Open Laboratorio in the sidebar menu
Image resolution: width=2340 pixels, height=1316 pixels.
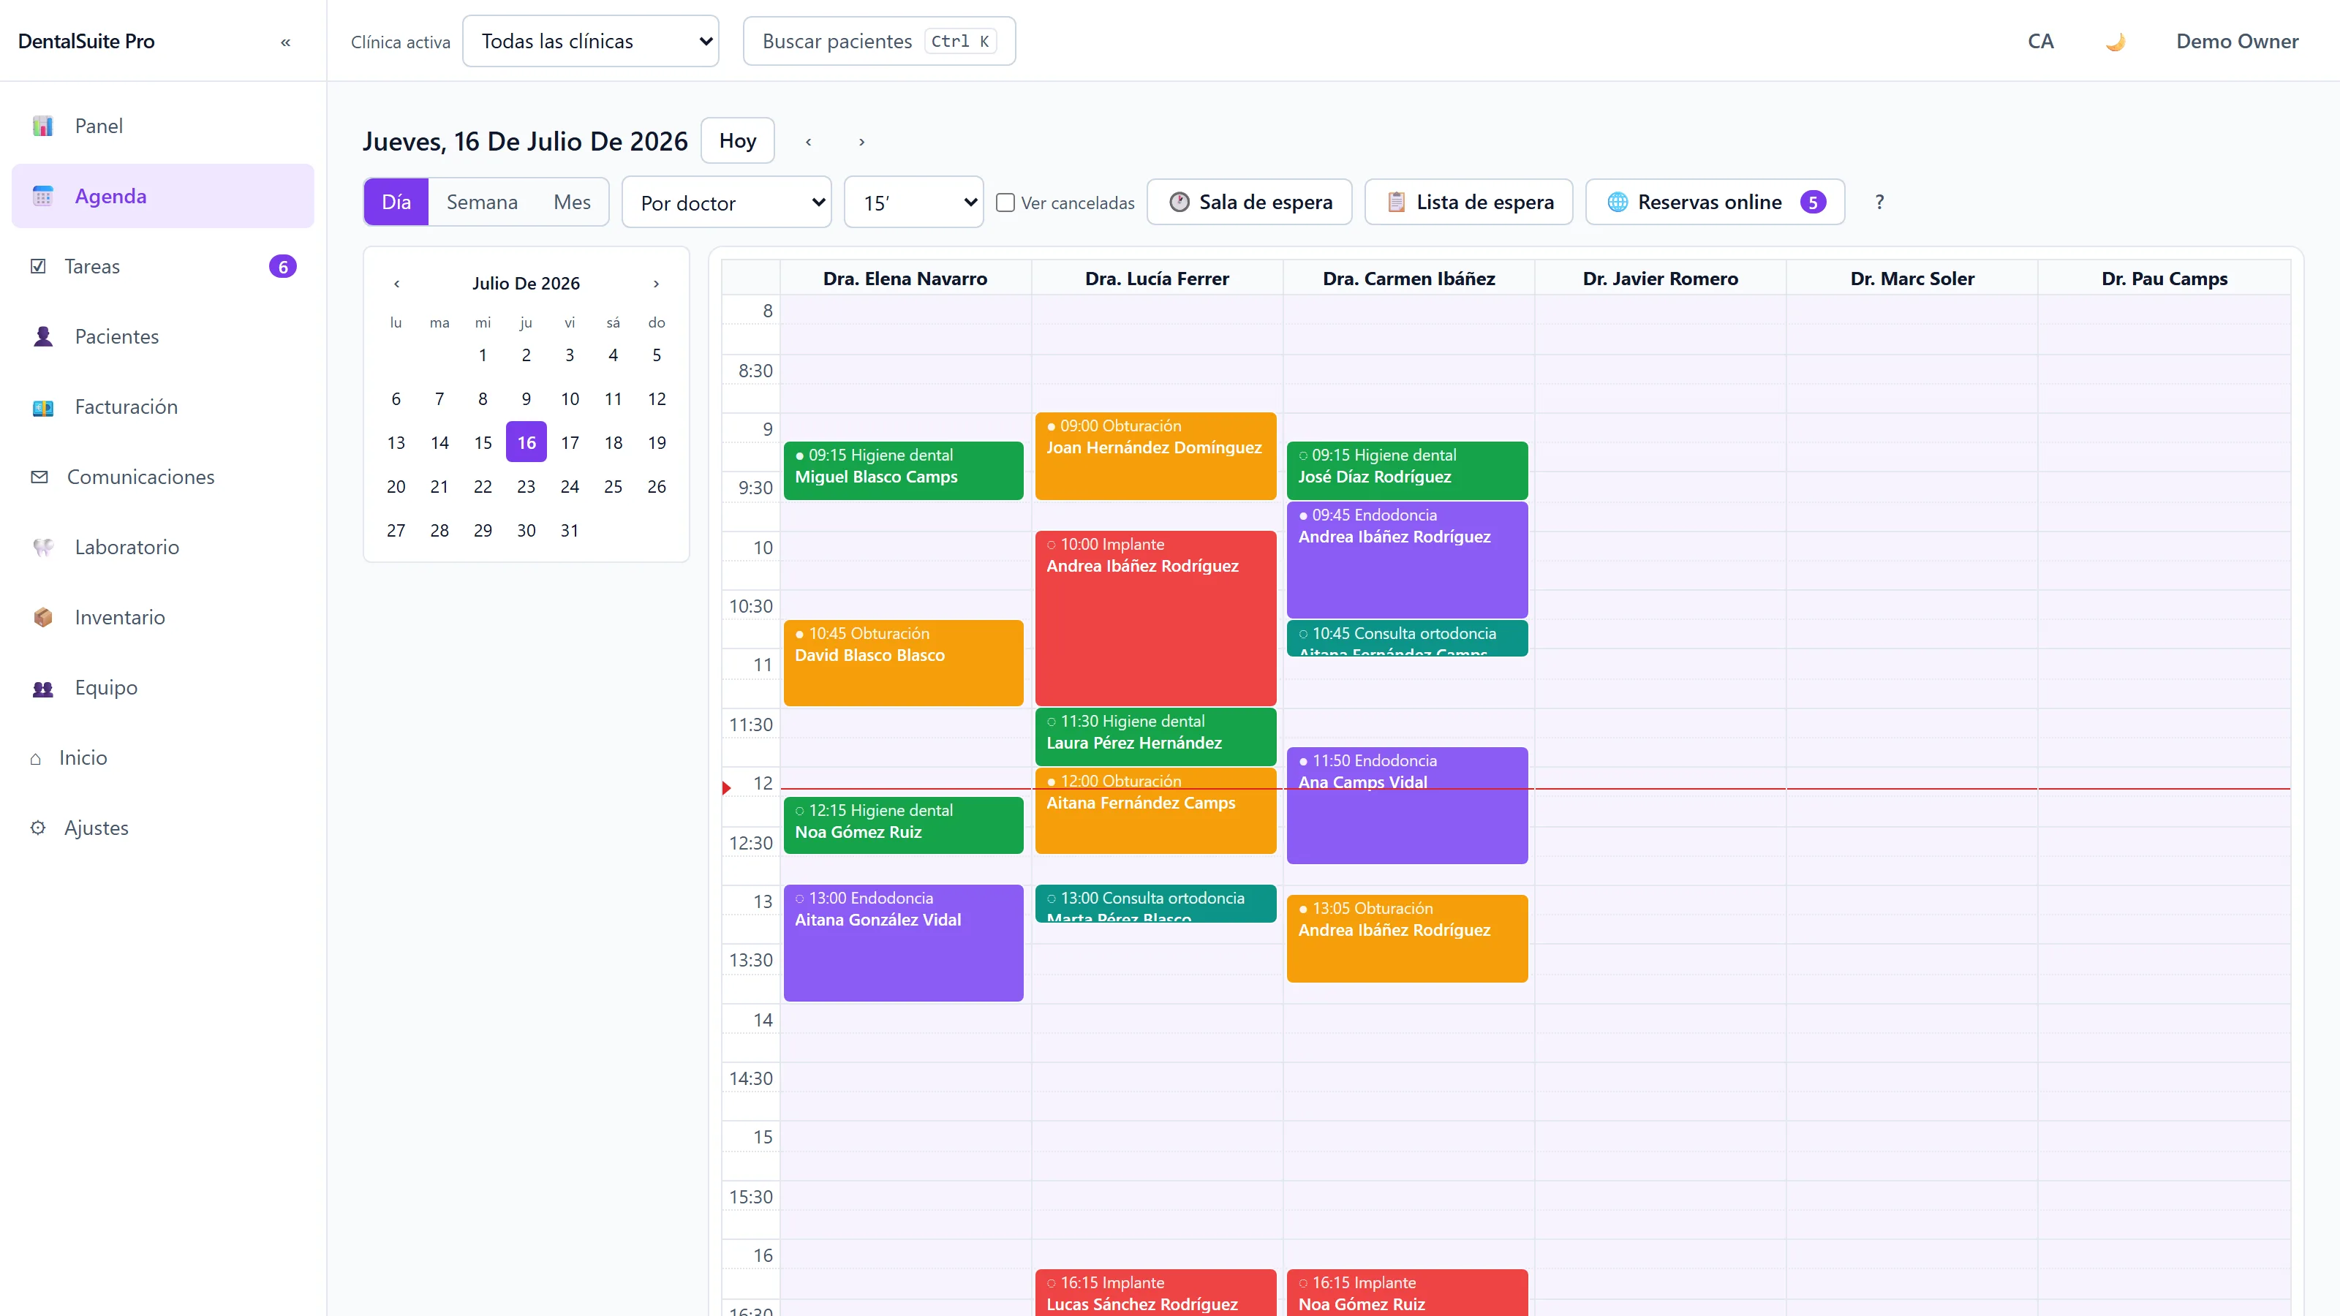(x=162, y=547)
